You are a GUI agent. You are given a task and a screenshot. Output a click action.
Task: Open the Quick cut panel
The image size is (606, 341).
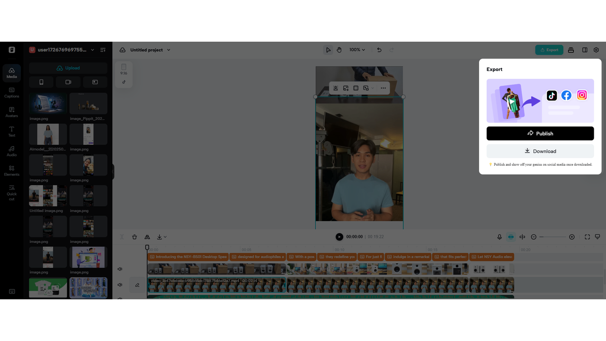11,193
